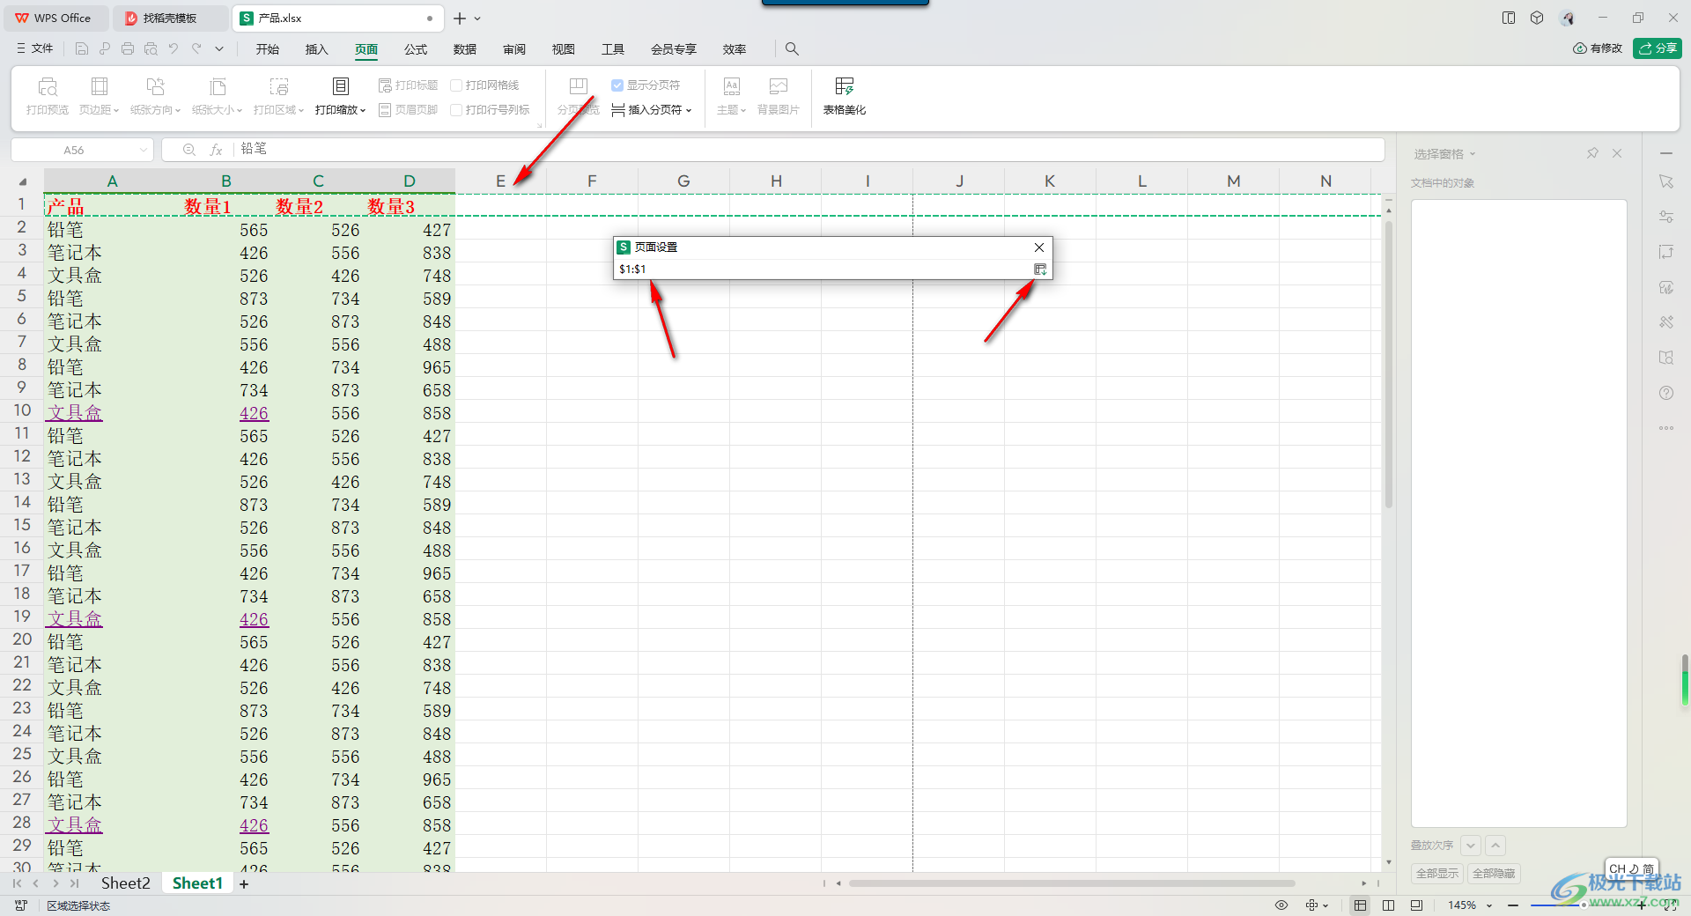Viewport: 1691px width, 916px height.
Task: Open the Page Margins (页边距) dropdown
Action: (99, 96)
